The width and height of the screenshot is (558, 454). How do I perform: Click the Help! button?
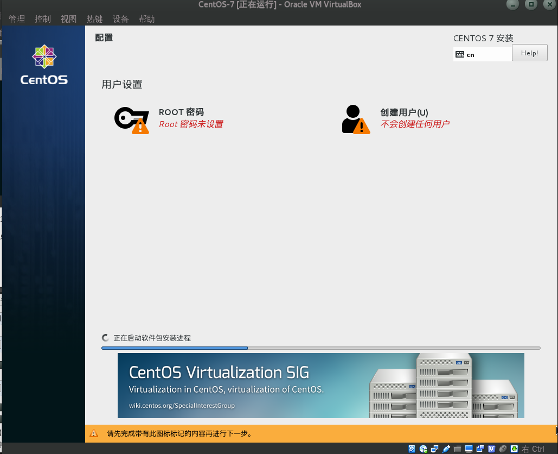click(x=529, y=53)
